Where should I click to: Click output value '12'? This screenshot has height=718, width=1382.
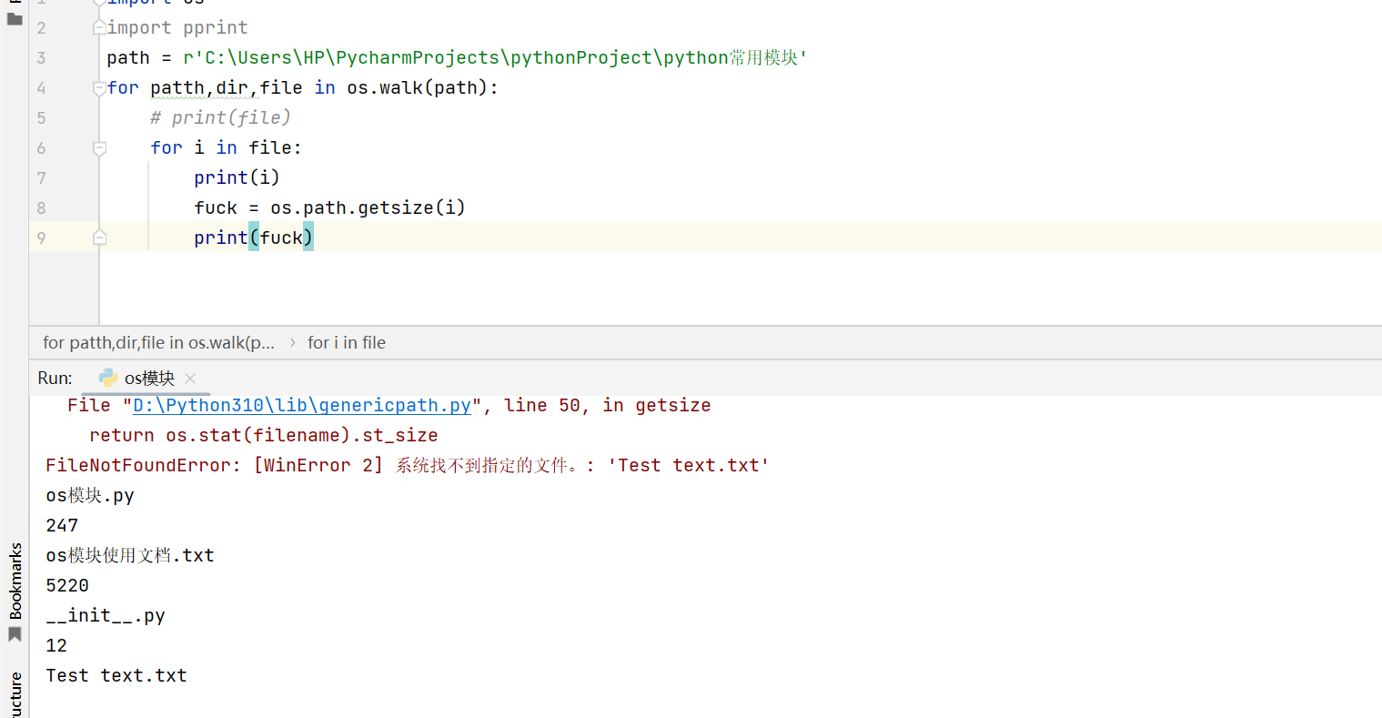[56, 645]
